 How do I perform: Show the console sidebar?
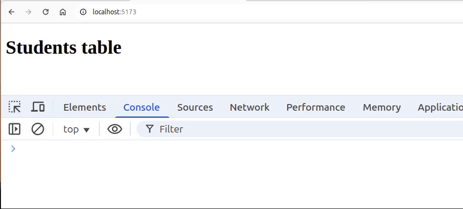[x=15, y=129]
